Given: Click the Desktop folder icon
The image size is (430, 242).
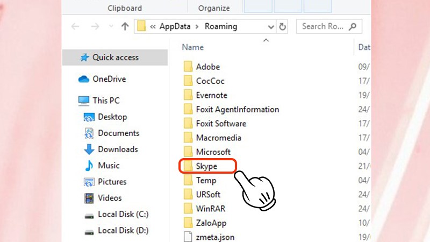Looking at the screenshot, I should [x=89, y=117].
